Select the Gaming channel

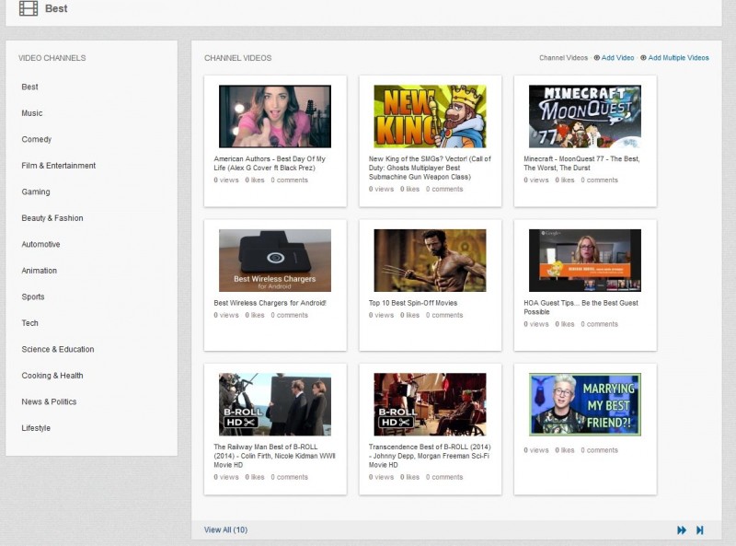click(36, 192)
